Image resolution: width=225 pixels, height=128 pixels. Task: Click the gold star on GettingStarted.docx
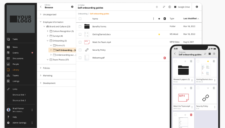[x=159, y=34]
